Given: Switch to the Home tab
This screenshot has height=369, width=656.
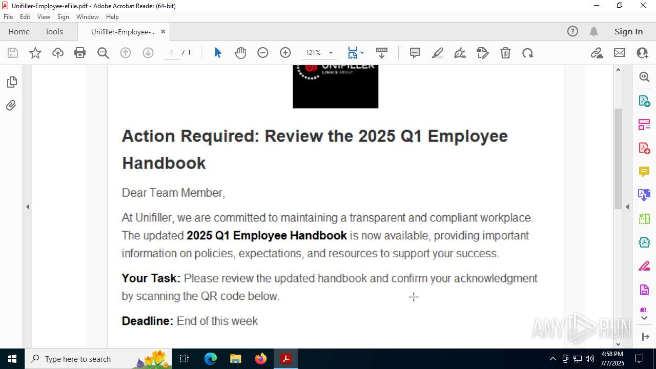Looking at the screenshot, I should [x=19, y=31].
